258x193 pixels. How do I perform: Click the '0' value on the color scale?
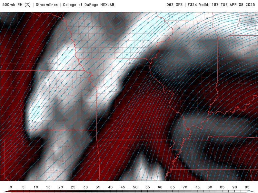click(11, 187)
